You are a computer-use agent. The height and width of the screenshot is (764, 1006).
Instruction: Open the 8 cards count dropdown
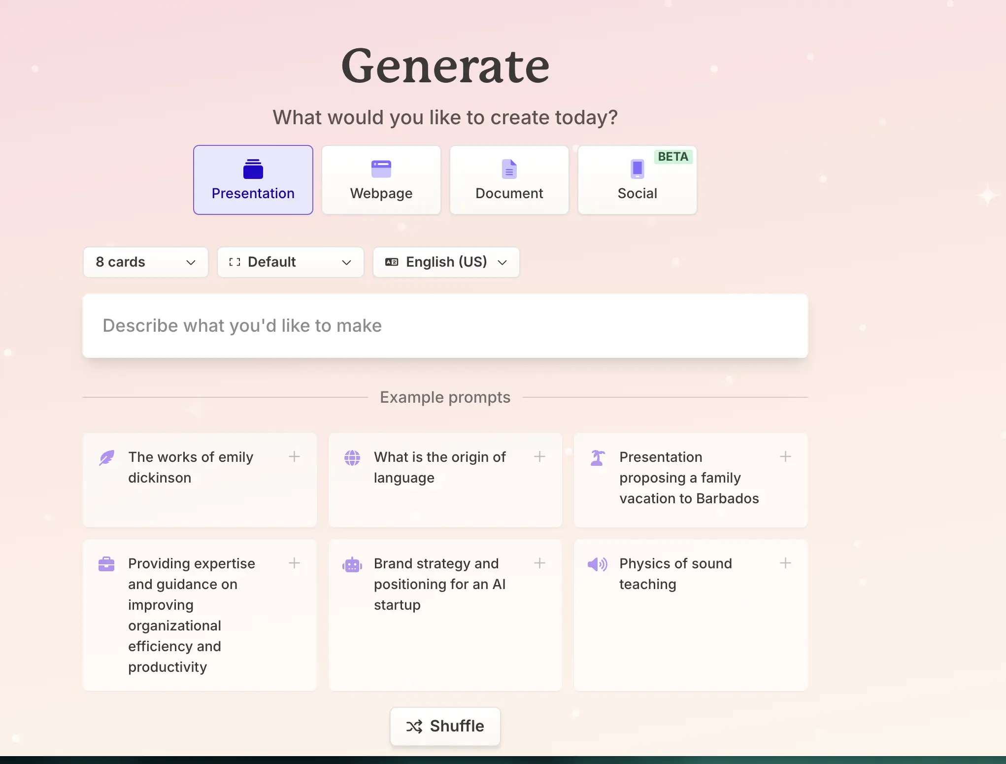146,262
